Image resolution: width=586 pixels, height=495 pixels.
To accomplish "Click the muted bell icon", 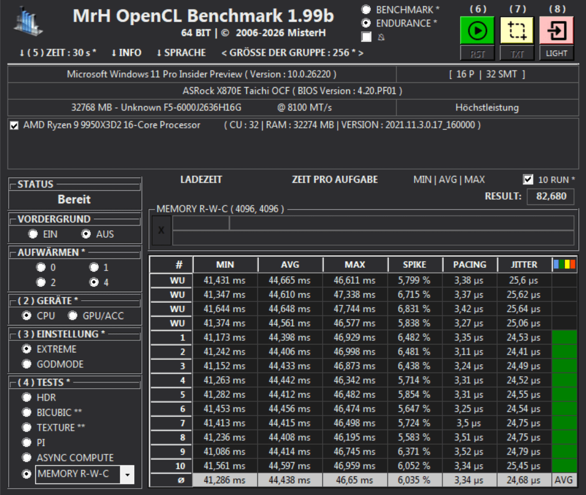I will (381, 37).
